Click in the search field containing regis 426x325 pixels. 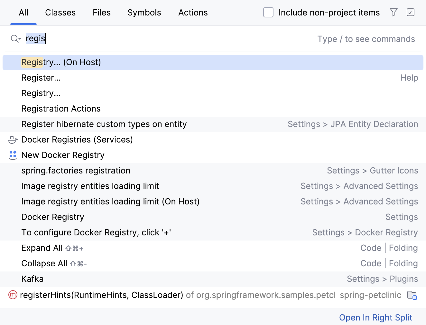[x=161, y=39]
